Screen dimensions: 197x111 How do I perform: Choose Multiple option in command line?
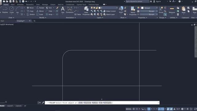point(107,103)
